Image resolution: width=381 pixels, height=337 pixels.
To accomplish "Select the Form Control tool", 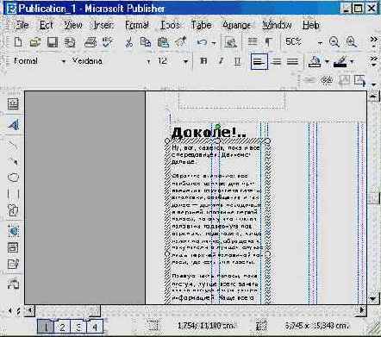I will 13,247.
